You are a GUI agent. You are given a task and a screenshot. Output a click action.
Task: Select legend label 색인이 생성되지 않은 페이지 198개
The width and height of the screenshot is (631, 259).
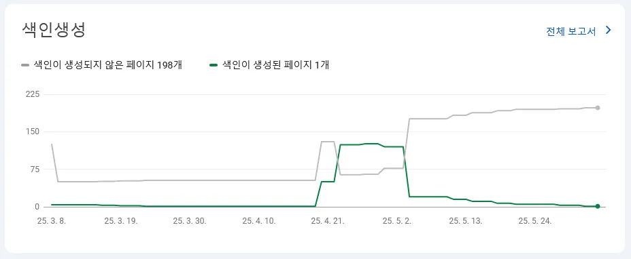pyautogui.click(x=108, y=64)
